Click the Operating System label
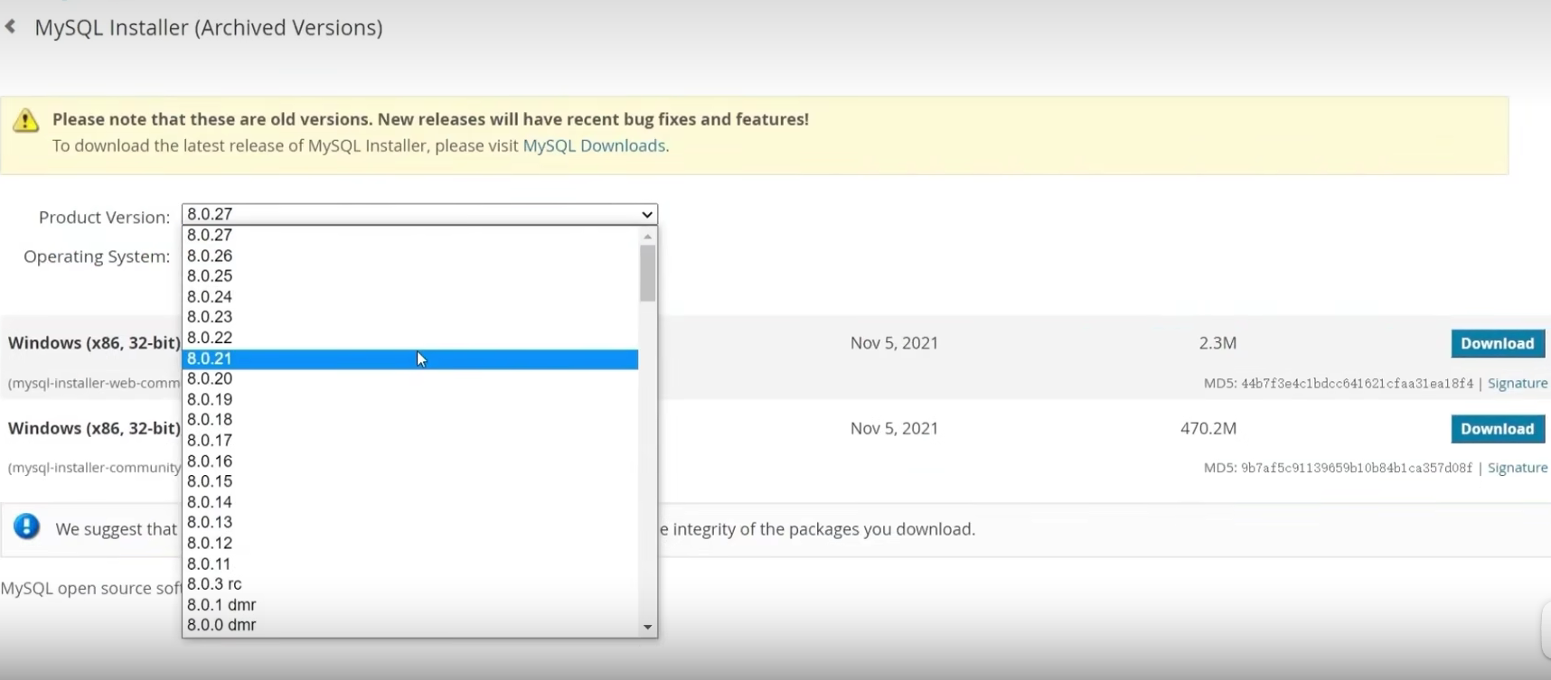Screen dimensions: 1551x680 (x=97, y=256)
